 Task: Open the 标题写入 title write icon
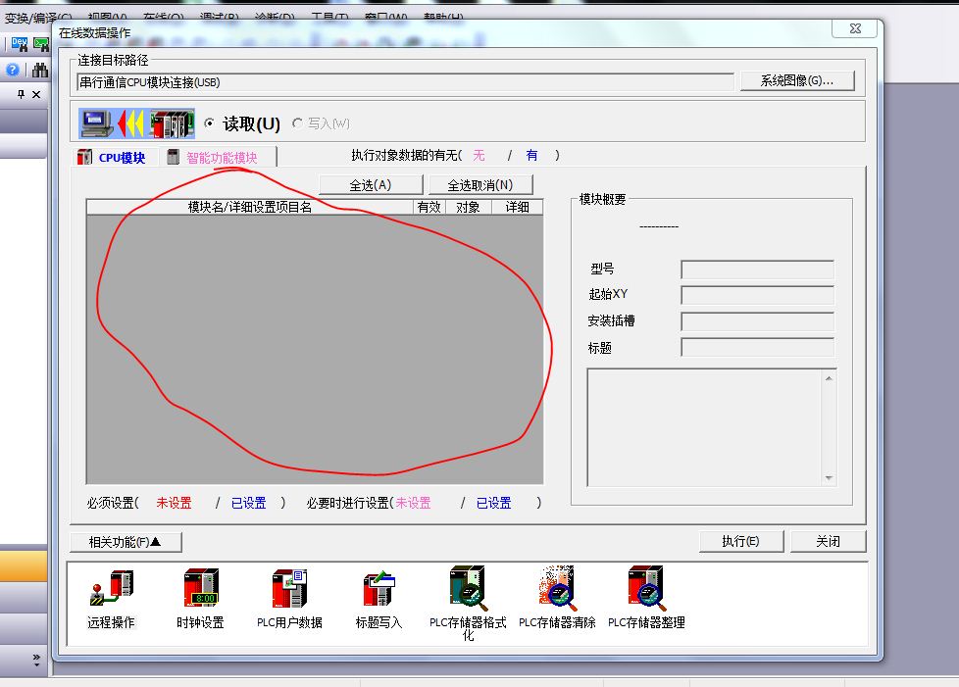click(379, 591)
